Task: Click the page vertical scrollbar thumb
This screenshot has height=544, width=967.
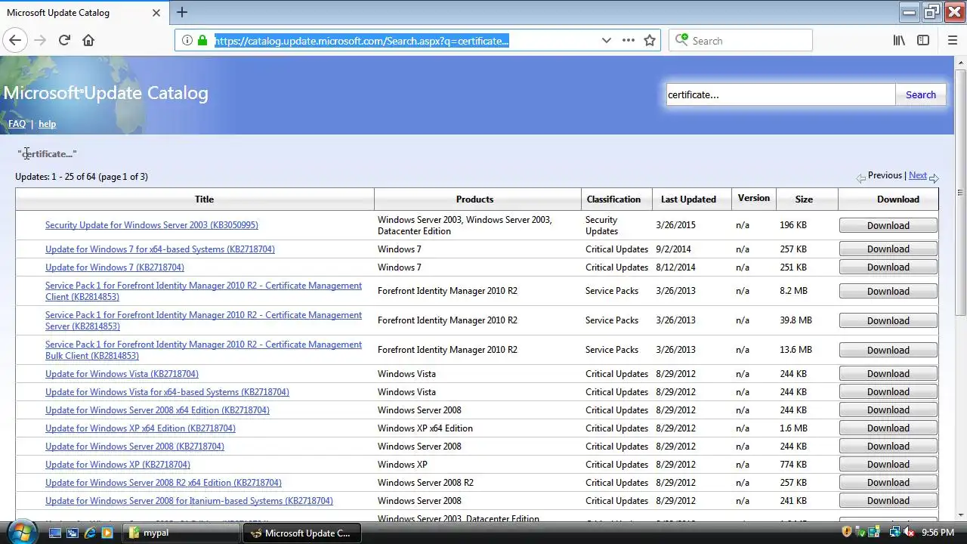Action: pos(960,193)
